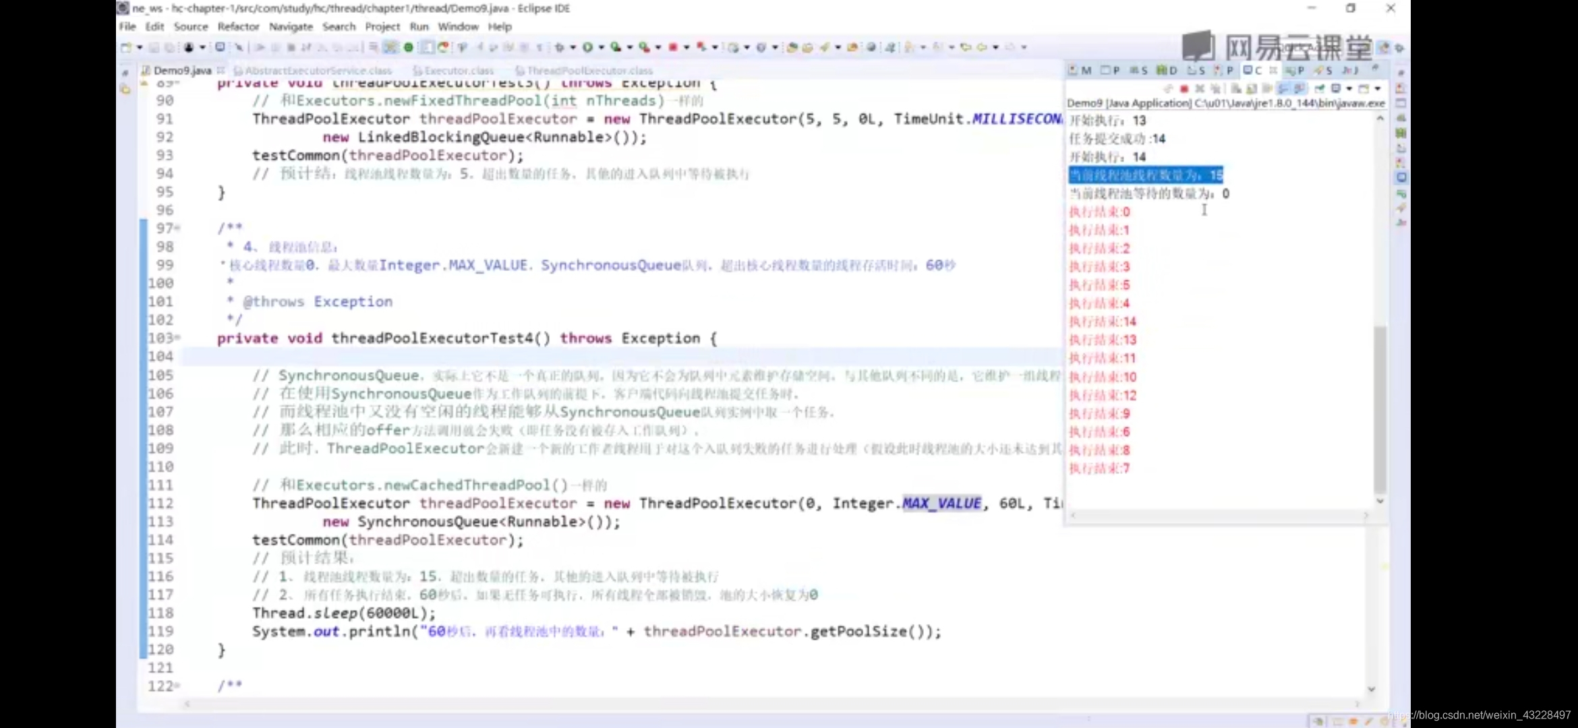Switch to the Executor.class editor tab
This screenshot has width=1578, height=728.
click(453, 70)
